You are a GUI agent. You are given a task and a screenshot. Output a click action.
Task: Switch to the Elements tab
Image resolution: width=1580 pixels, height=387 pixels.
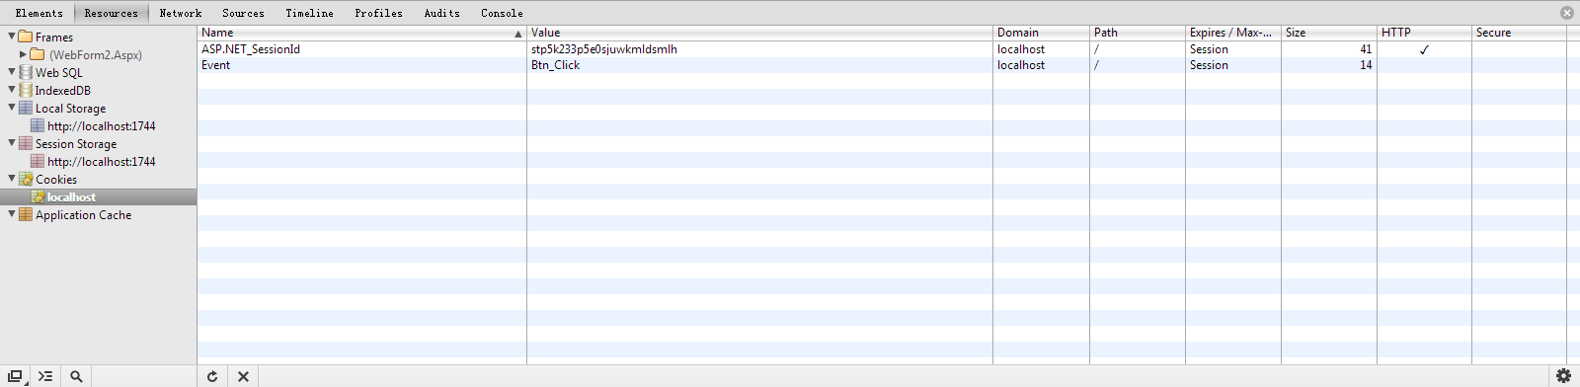tap(39, 13)
